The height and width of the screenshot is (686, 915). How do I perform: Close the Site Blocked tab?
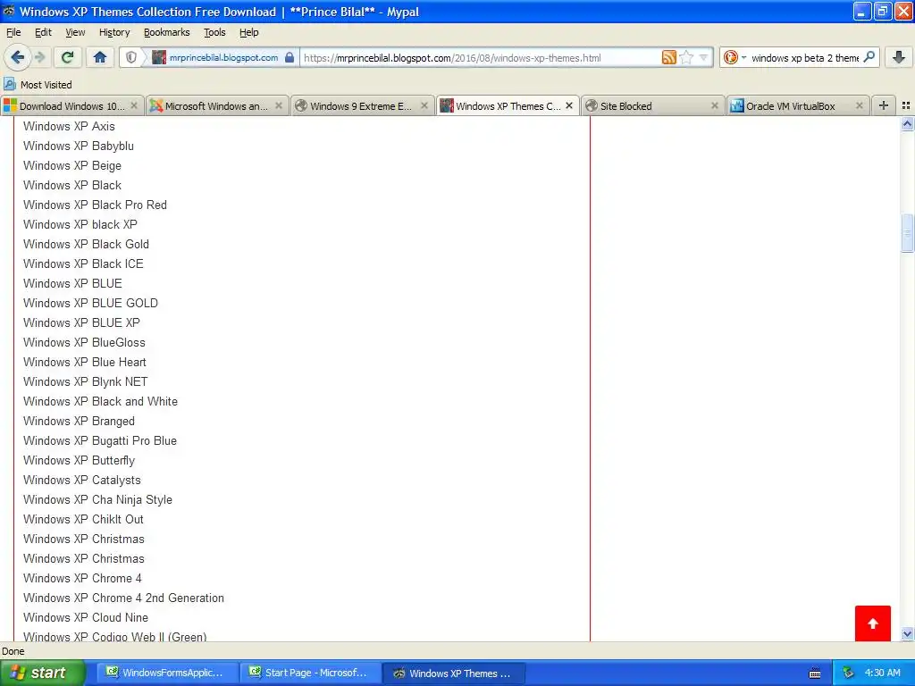714,105
